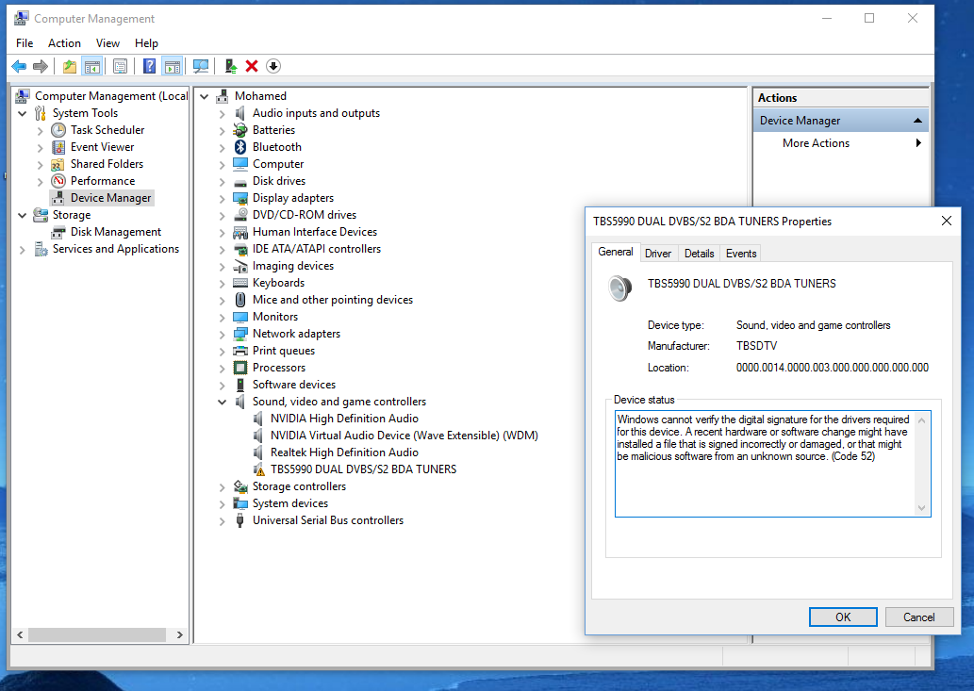Click the left pane scroll-right arrow
Image resolution: width=974 pixels, height=691 pixels.
point(179,634)
